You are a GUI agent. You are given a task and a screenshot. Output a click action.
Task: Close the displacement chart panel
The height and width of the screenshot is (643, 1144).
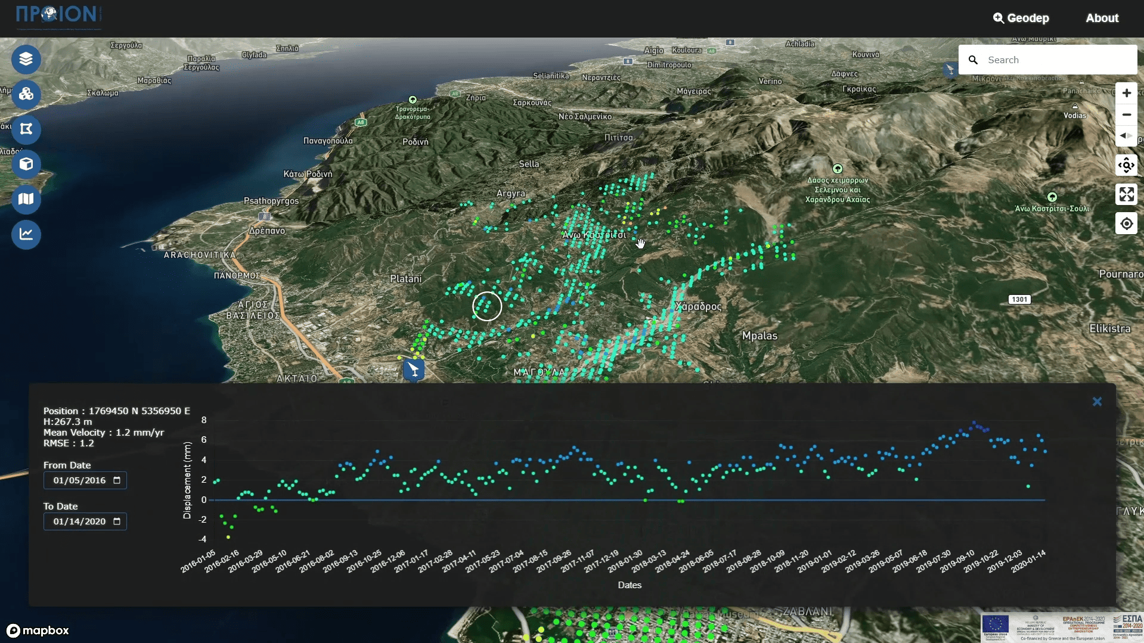coord(1097,402)
